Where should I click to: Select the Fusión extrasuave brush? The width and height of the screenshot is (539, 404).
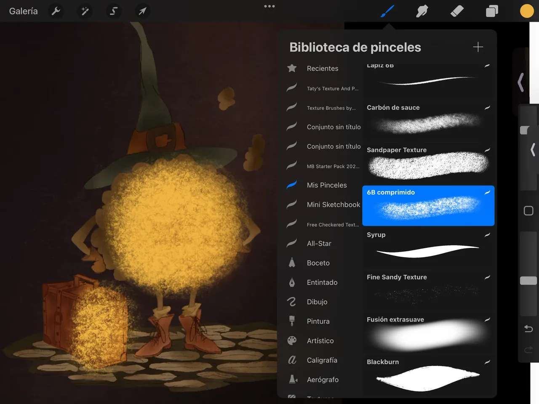click(x=428, y=333)
